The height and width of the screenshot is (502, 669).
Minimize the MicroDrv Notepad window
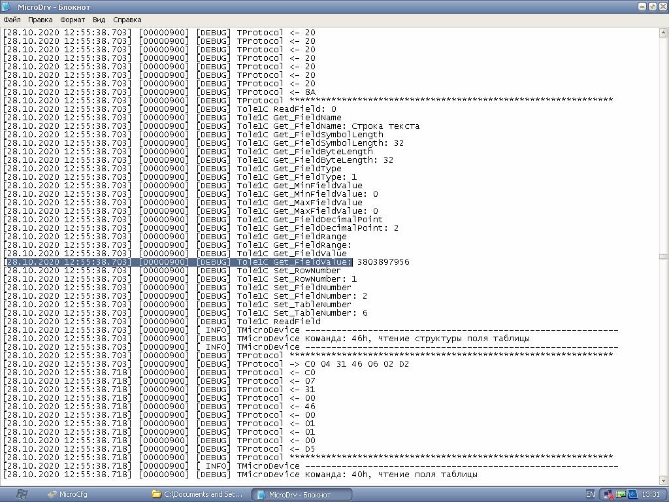tap(642, 7)
